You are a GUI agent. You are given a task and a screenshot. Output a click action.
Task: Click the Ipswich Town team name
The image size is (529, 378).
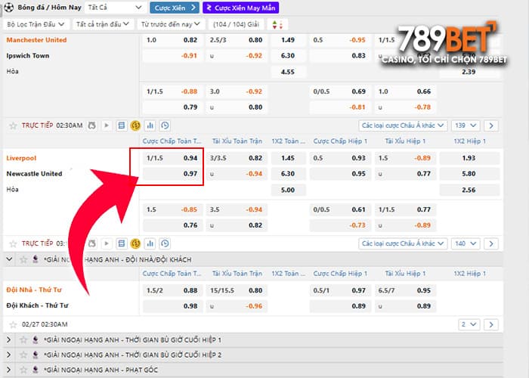pyautogui.click(x=28, y=56)
